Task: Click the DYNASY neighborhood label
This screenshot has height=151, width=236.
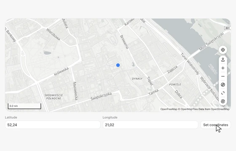Action: (x=137, y=79)
